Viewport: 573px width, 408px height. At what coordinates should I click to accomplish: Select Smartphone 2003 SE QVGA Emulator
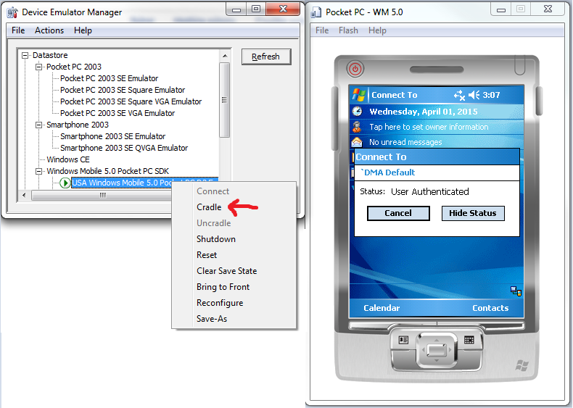pyautogui.click(x=124, y=148)
